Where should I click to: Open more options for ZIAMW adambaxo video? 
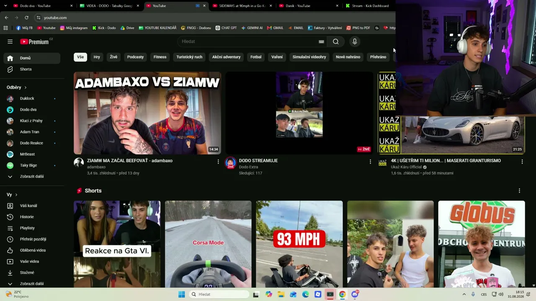coord(218,161)
